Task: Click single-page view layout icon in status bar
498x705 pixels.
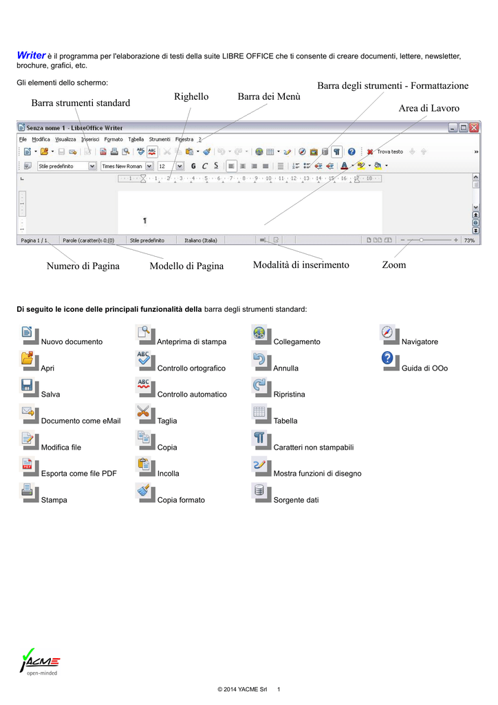Action: (369, 240)
